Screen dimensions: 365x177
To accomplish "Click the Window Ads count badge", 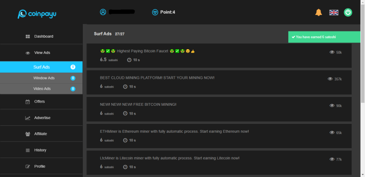I will coord(73,78).
